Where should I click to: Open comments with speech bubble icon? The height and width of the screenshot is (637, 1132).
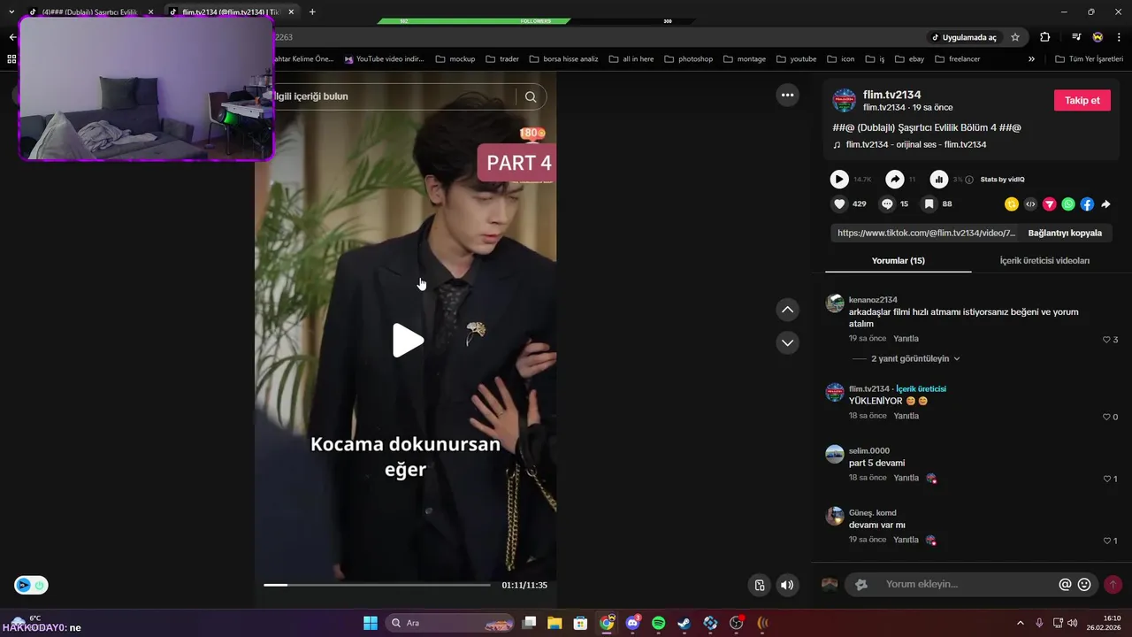pyautogui.click(x=887, y=203)
